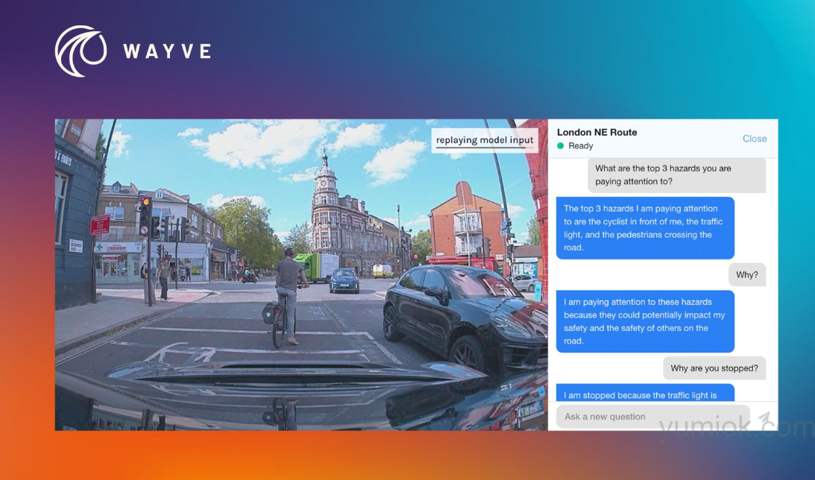The width and height of the screenshot is (815, 480).
Task: Click the 'replaying model input' label
Action: (485, 140)
